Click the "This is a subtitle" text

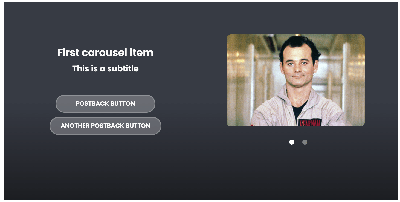105,69
